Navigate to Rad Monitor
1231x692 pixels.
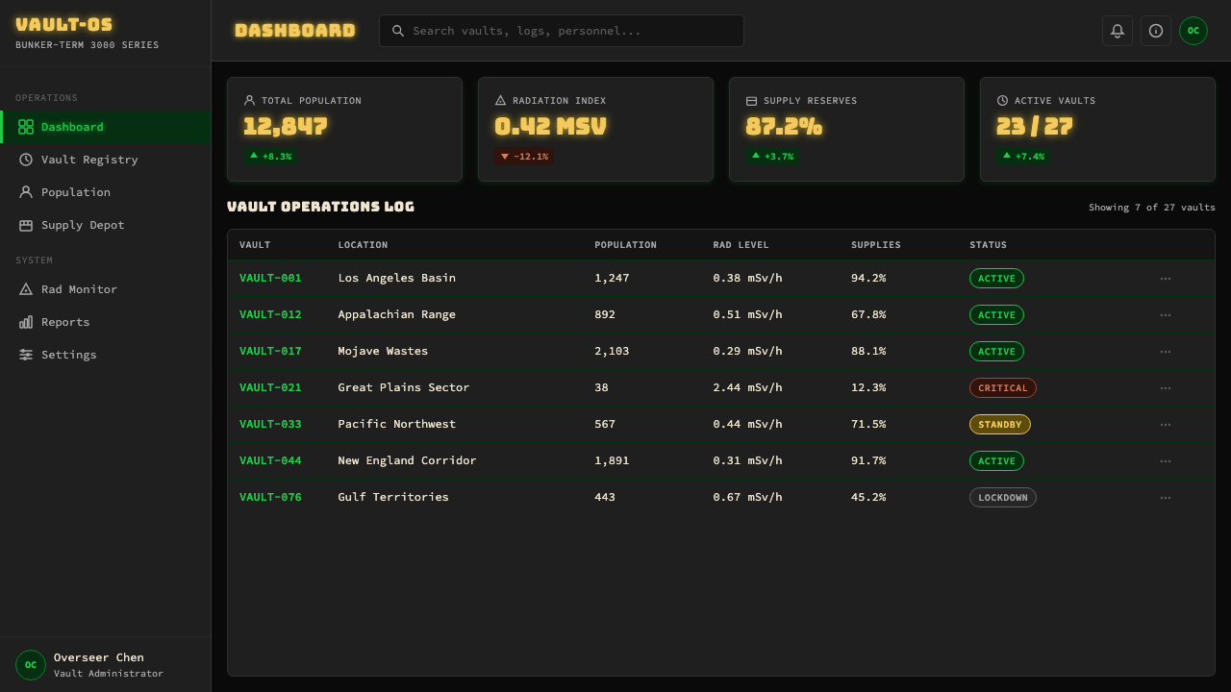click(x=106, y=289)
